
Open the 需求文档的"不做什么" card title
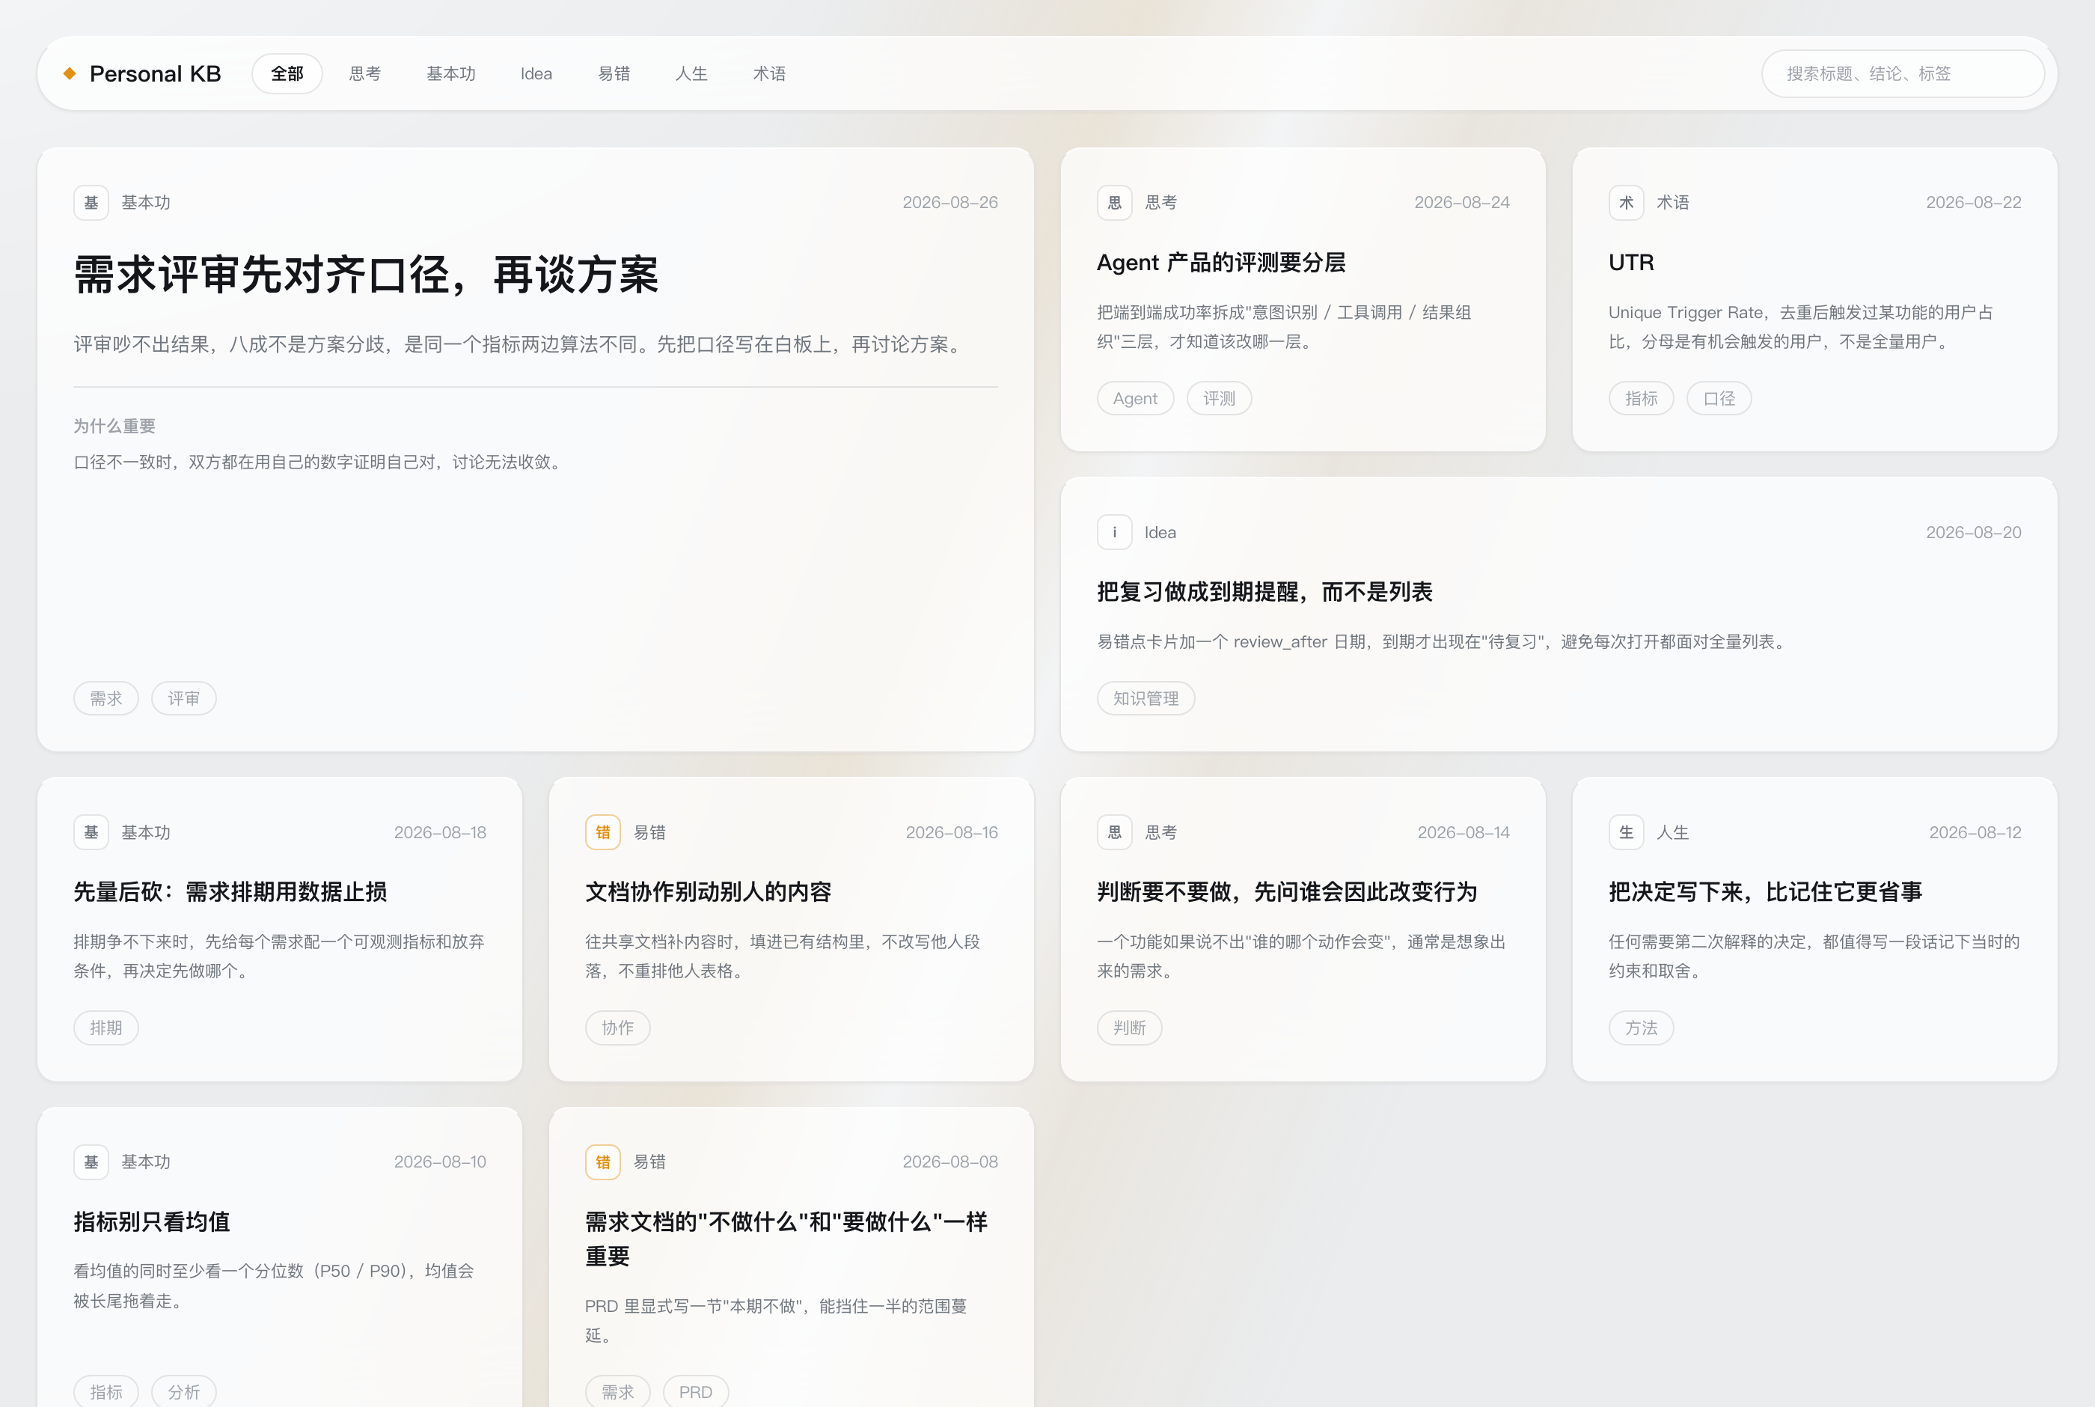pos(786,1239)
